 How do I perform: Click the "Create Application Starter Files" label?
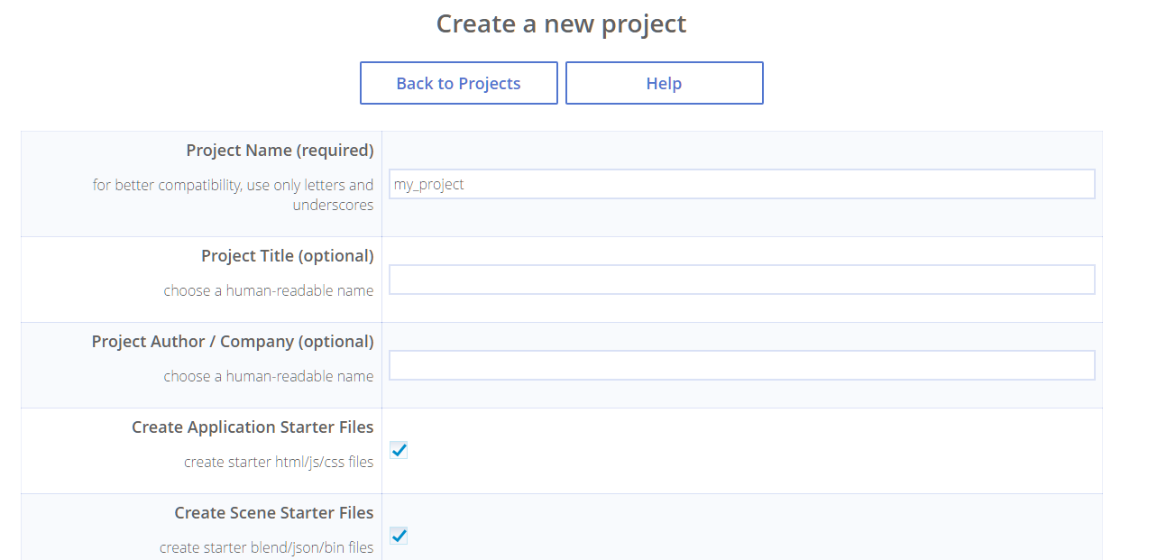point(252,427)
